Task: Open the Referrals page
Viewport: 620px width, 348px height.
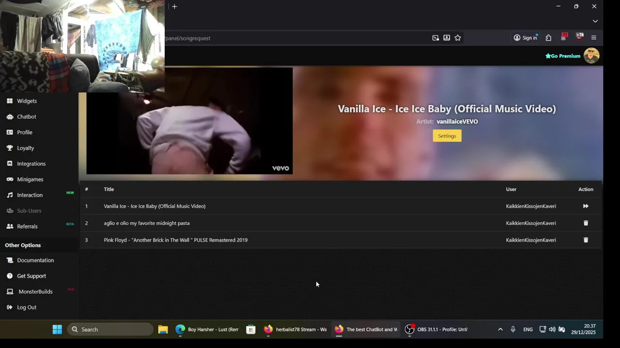Action: (27, 227)
